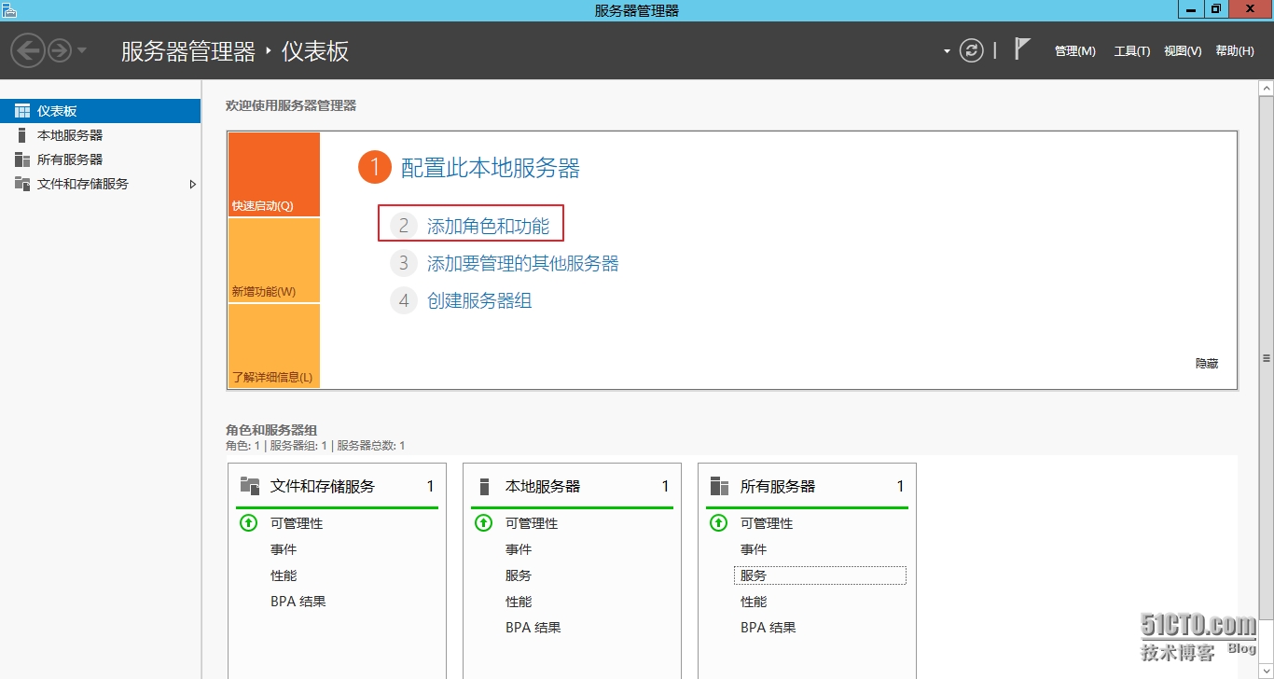Open the 工具(T) menu
This screenshot has height=679, width=1274.
[x=1131, y=51]
